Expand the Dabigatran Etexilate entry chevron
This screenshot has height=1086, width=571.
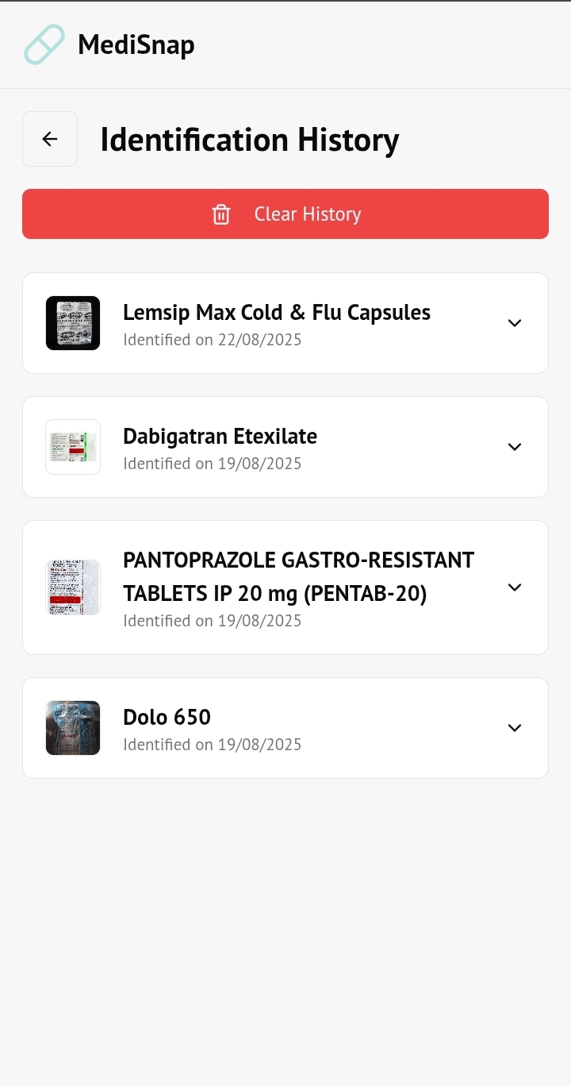(515, 447)
